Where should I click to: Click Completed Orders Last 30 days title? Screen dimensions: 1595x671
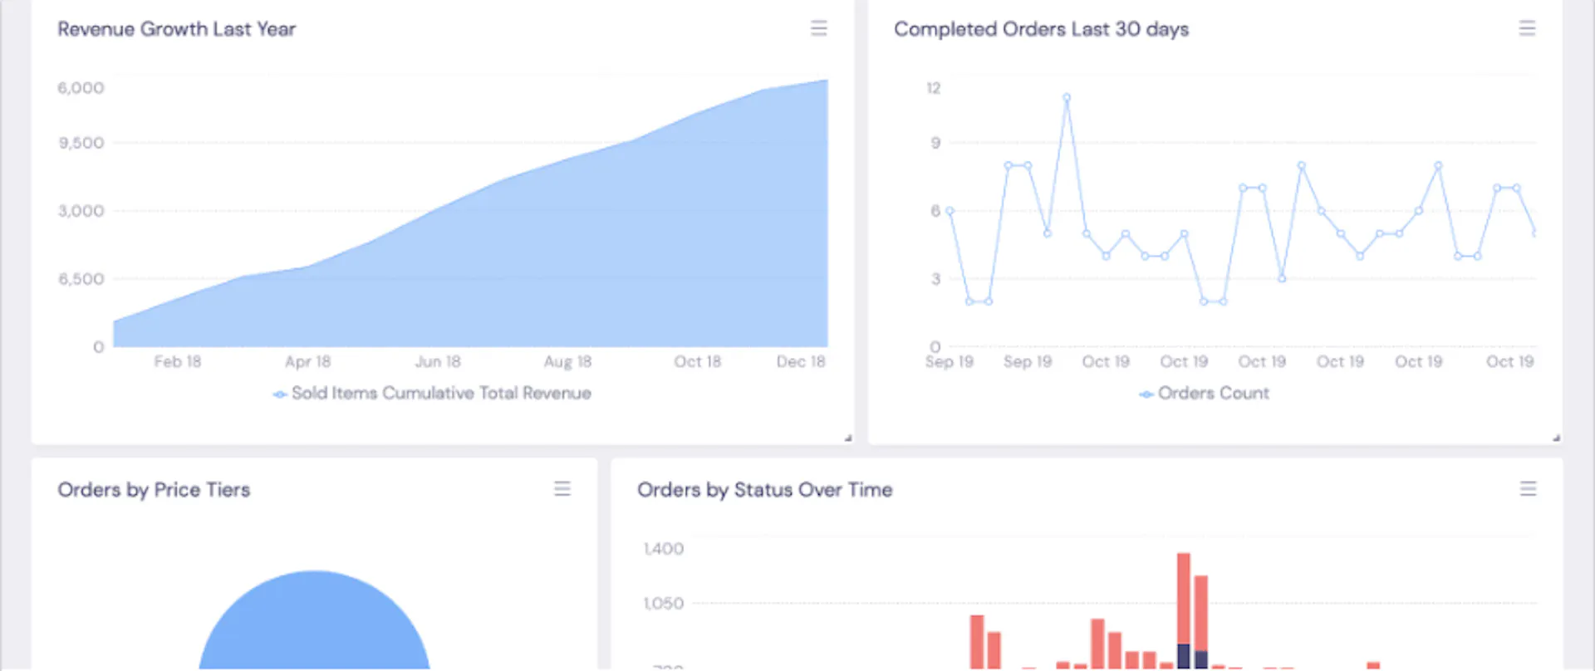pos(1041,29)
